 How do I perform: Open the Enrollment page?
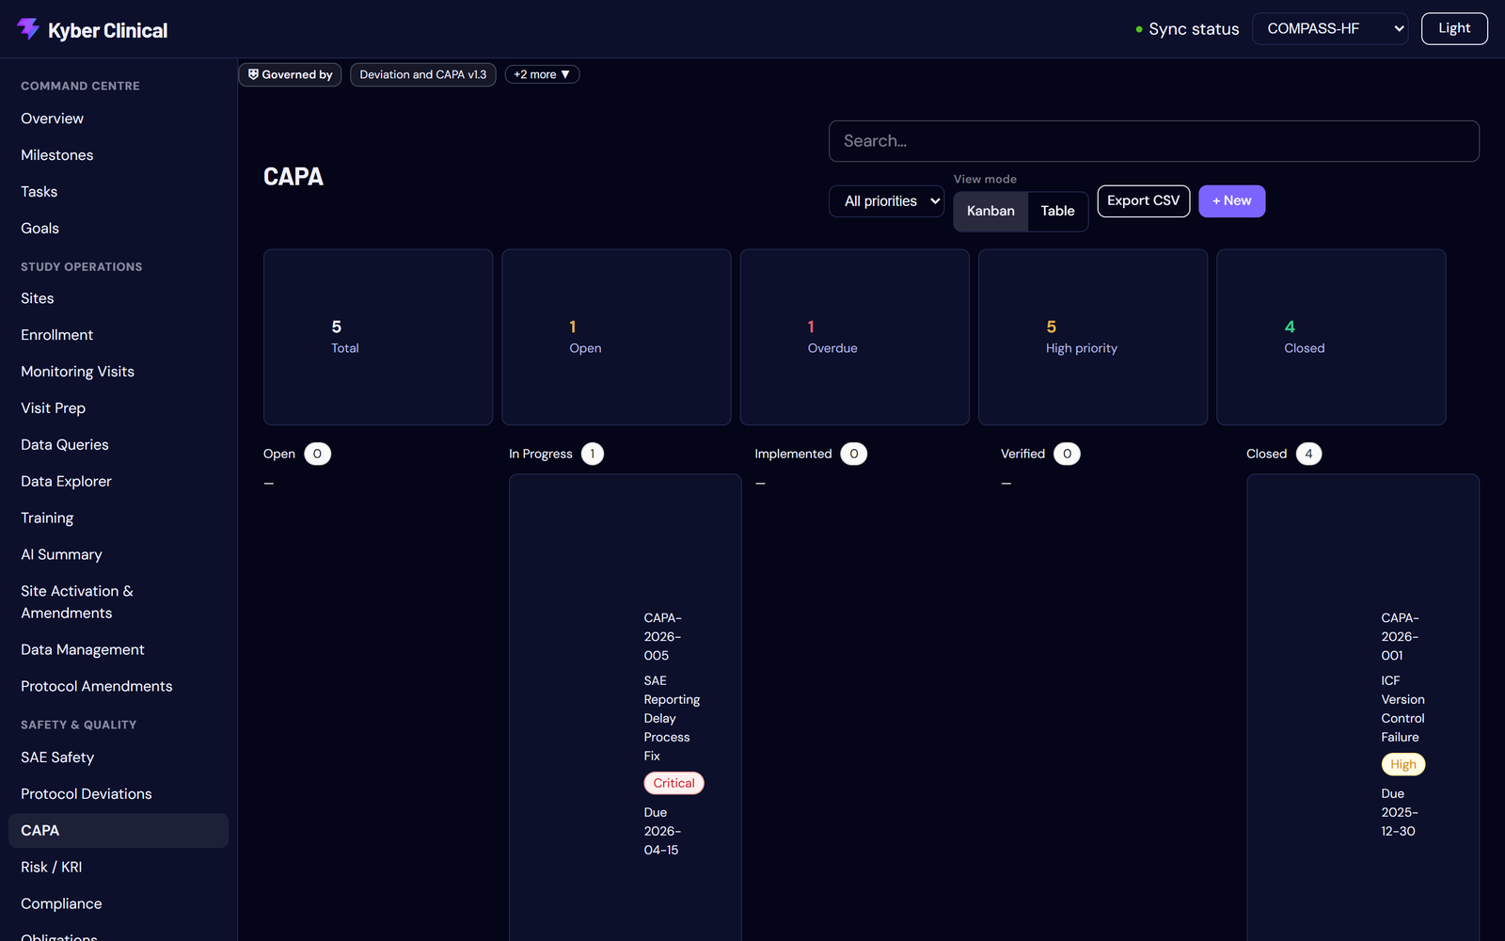[x=119, y=335]
